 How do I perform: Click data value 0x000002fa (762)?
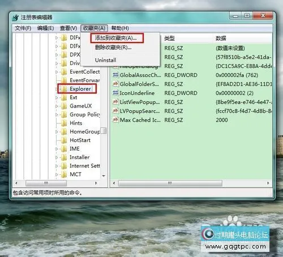(237, 75)
